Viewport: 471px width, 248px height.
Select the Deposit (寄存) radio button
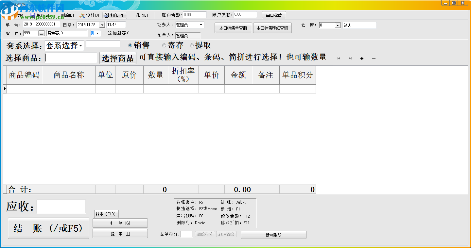tap(164, 46)
